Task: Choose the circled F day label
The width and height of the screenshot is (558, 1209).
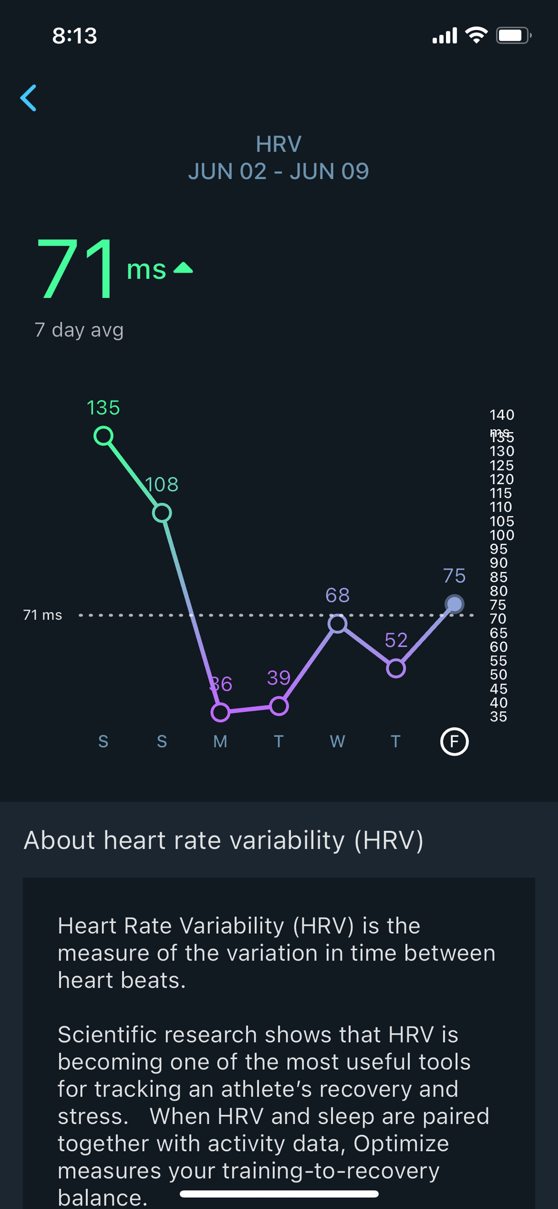Action: click(x=454, y=741)
